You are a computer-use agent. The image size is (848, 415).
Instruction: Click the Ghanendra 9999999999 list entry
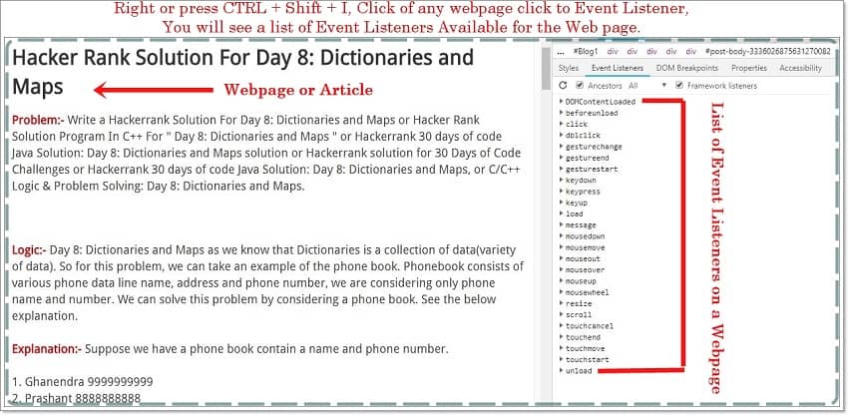point(82,382)
